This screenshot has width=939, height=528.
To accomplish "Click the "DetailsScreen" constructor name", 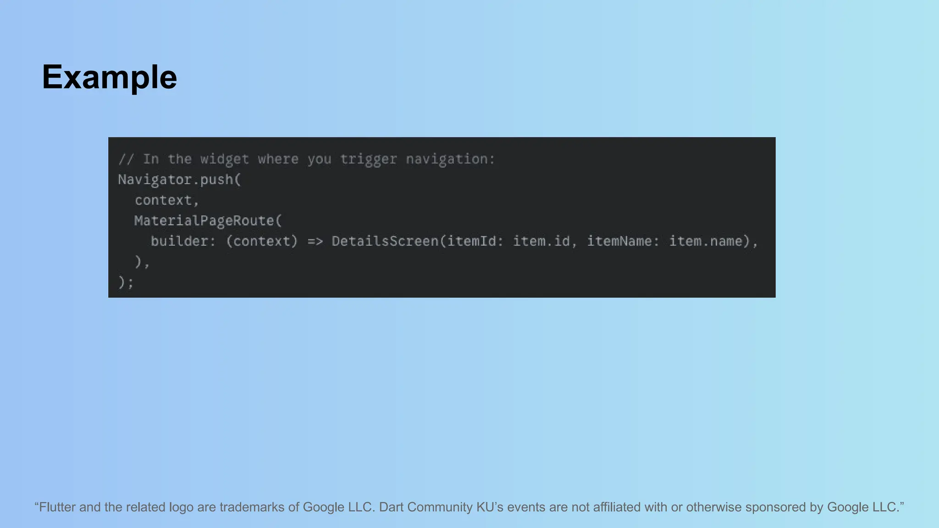I will pos(385,241).
